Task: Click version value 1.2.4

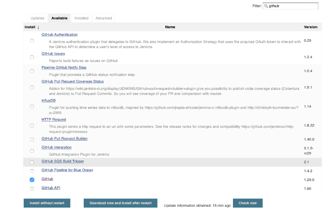Action: click(x=308, y=57)
